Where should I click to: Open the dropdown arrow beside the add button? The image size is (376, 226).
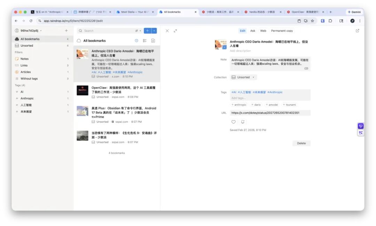tap(154, 31)
